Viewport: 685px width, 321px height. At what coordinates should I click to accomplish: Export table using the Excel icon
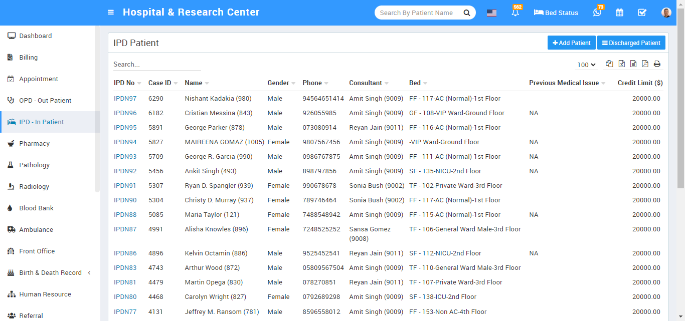[621, 64]
